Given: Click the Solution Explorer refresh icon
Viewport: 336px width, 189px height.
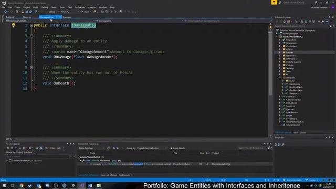Looking at the screenshot, I should point(306,22).
